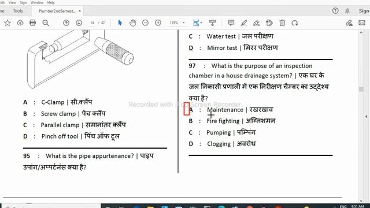Screen dimensions: 370x208
Task: Click the read mode scrolling icon
Action: 212,23
